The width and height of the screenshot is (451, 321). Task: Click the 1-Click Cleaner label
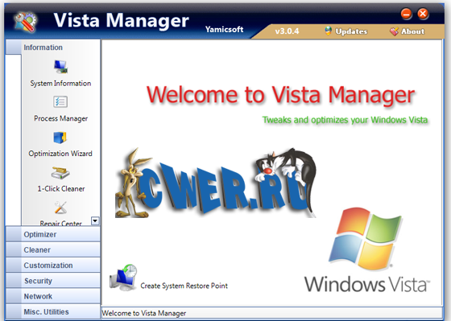pyautogui.click(x=61, y=189)
